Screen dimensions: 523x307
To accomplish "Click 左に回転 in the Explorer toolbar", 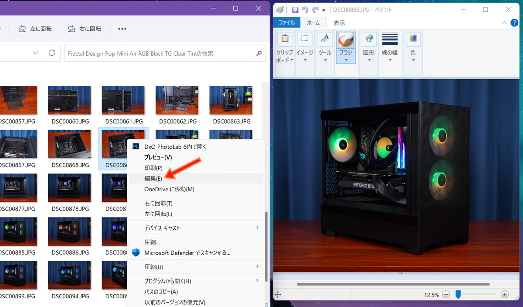I will tap(35, 29).
